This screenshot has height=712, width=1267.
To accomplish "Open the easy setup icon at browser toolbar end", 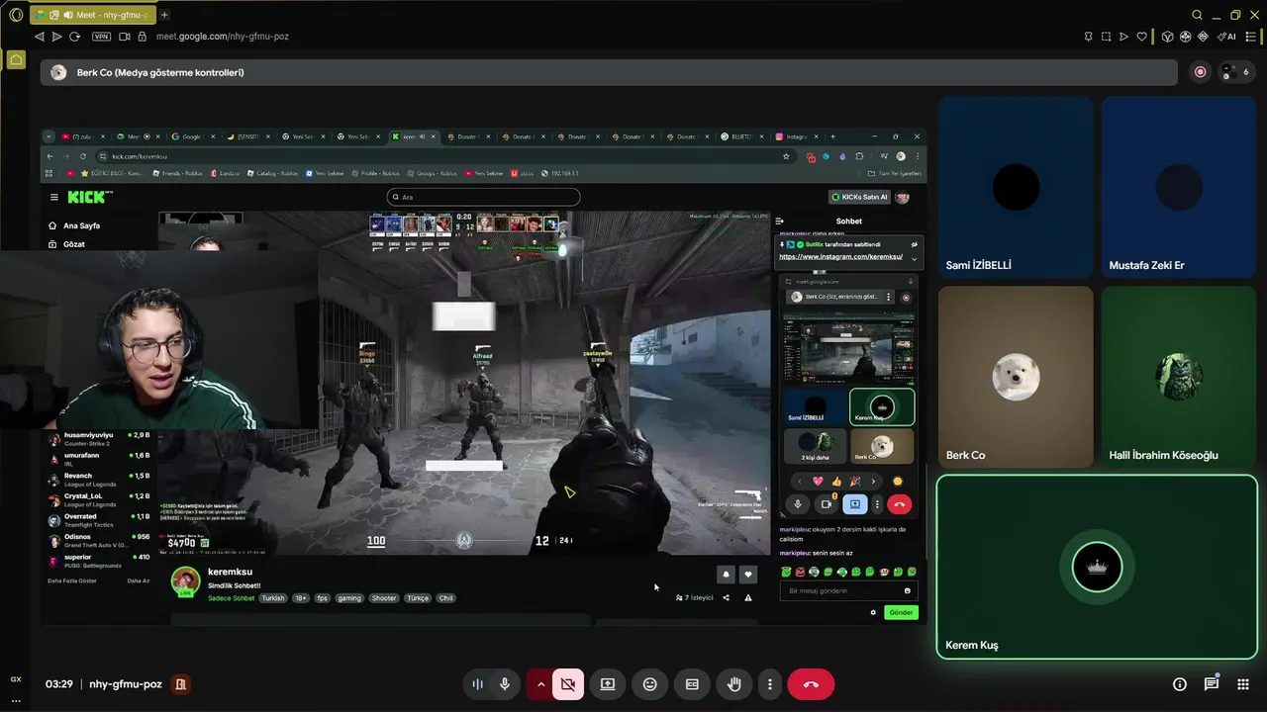I will [1249, 37].
